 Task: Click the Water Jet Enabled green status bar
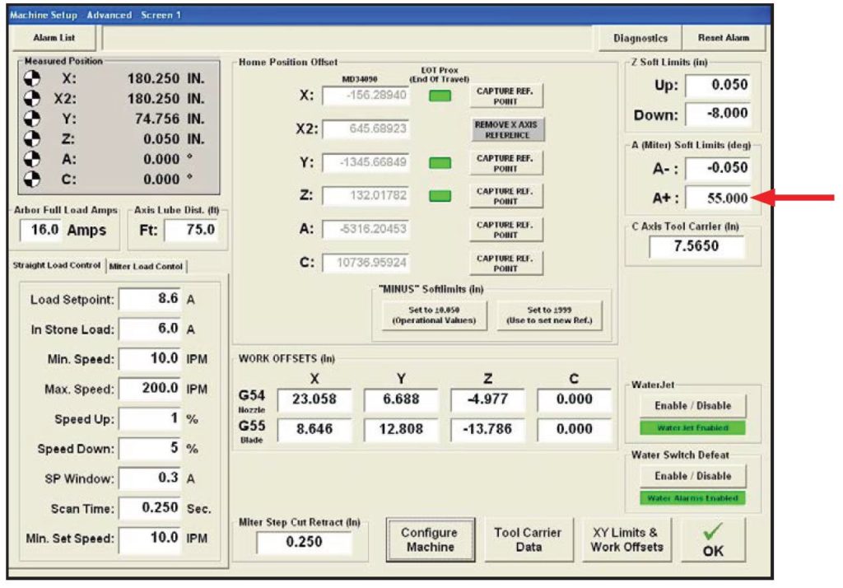click(x=692, y=428)
